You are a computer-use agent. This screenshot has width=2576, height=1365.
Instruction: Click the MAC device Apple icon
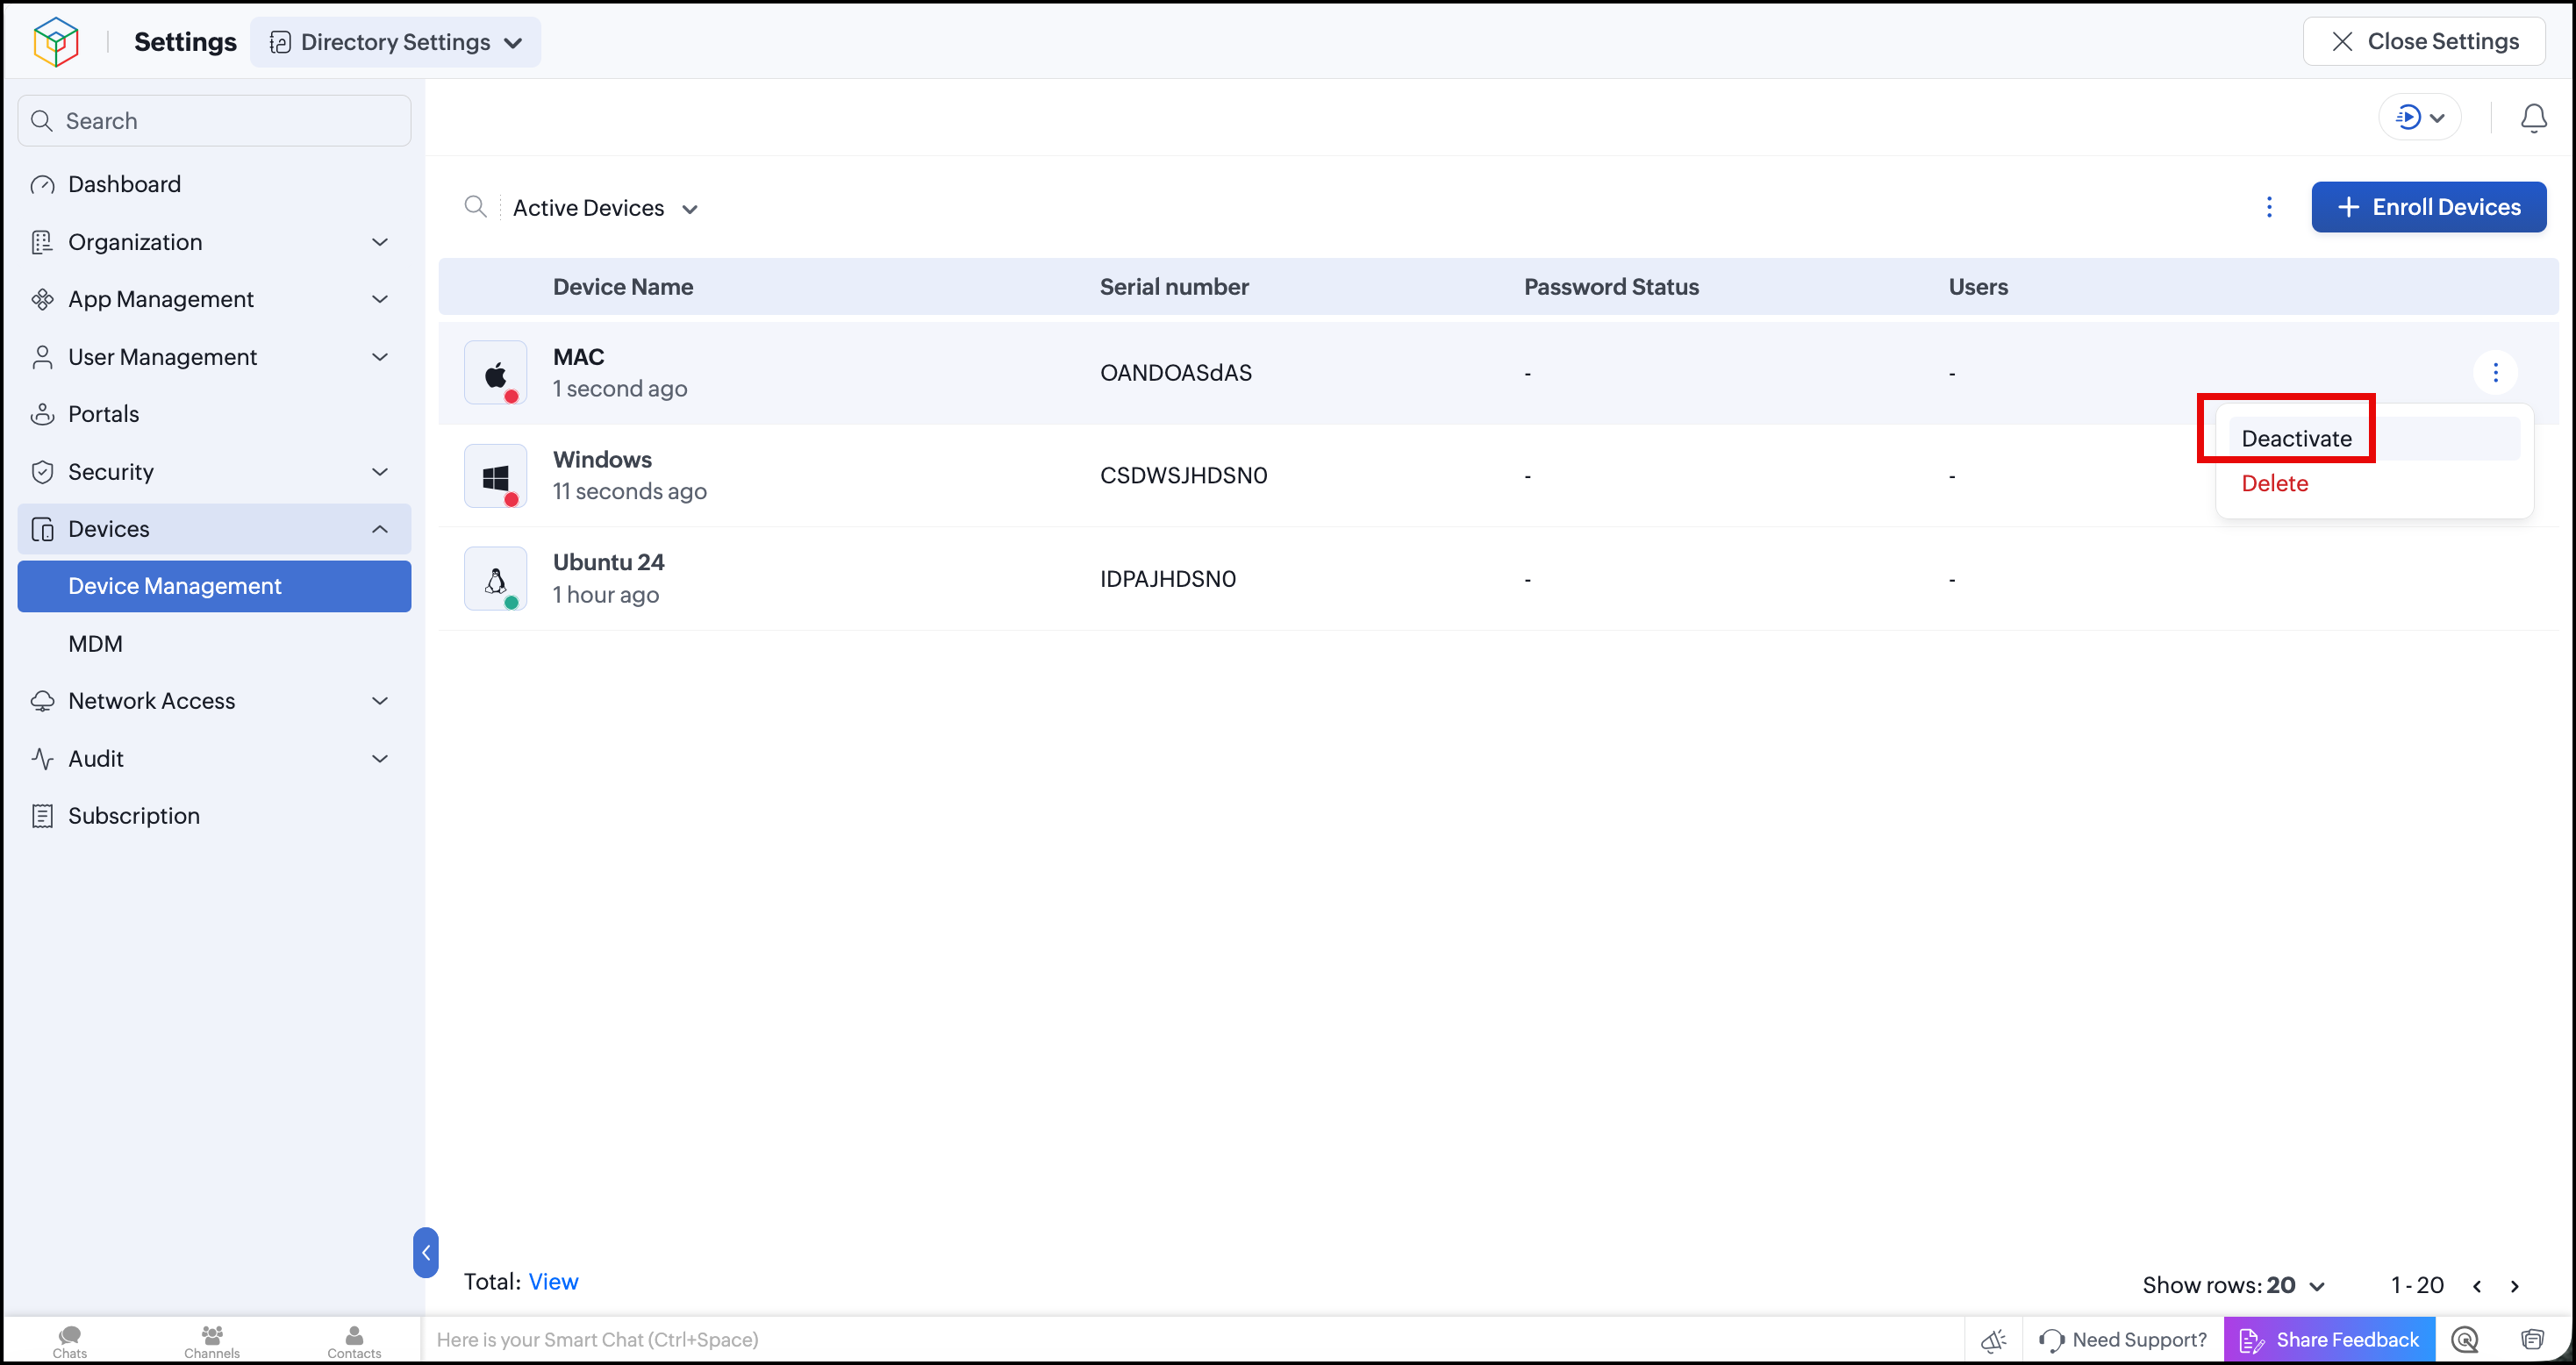pyautogui.click(x=496, y=372)
